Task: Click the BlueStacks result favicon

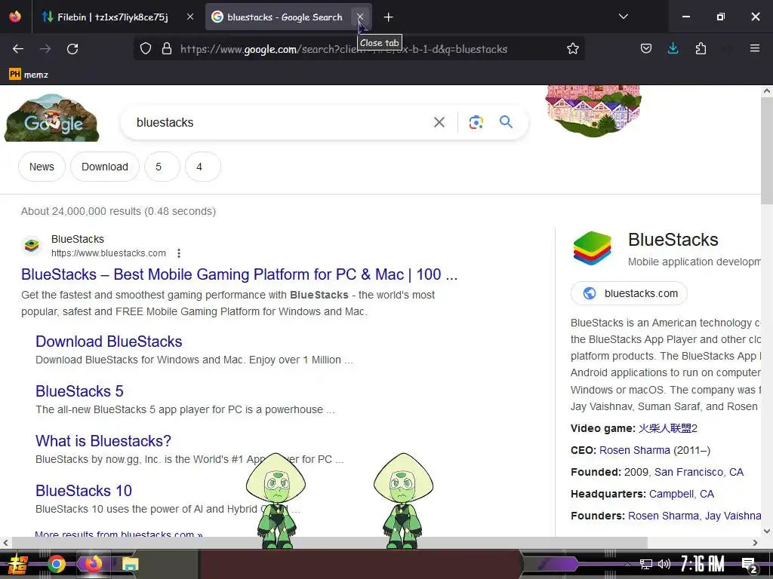Action: pyautogui.click(x=32, y=245)
